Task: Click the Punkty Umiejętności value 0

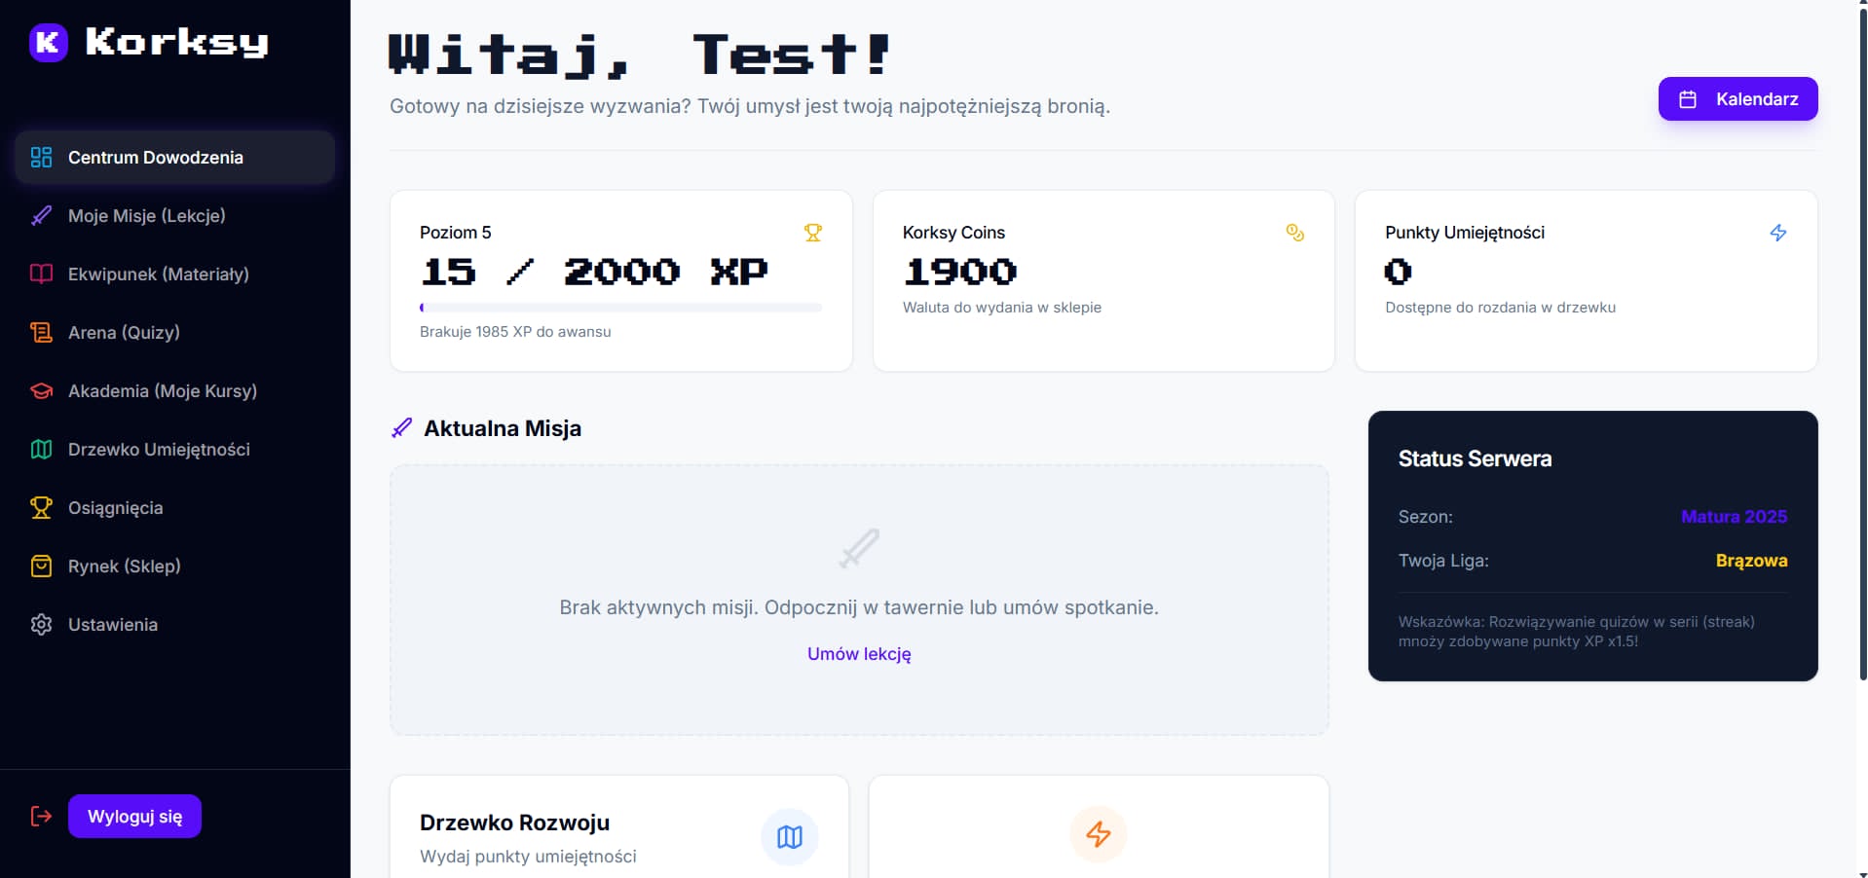Action: 1399,272
